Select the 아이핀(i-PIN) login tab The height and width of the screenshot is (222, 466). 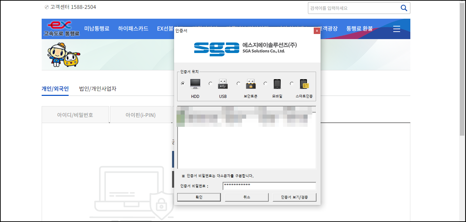click(140, 115)
